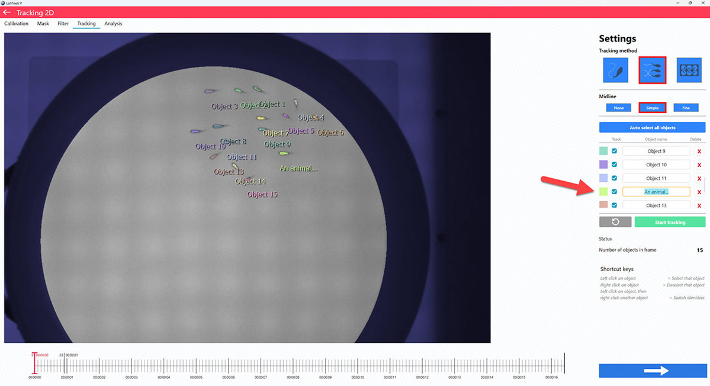Click timeline at the 00:00:08 mark

click(x=293, y=366)
